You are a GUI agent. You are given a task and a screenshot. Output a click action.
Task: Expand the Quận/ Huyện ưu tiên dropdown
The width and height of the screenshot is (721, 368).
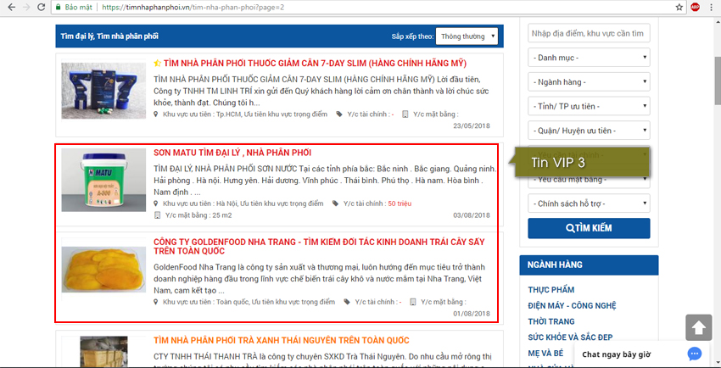pos(589,131)
